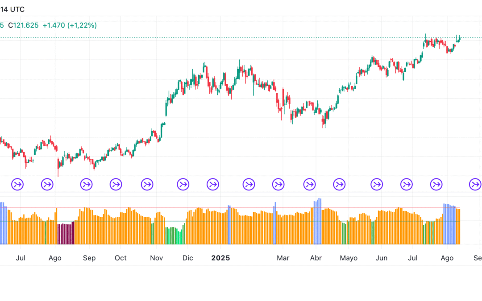This screenshot has height=301, width=482.
Task: Click the rollover marker above Sep 2024
Action: tap(86, 184)
